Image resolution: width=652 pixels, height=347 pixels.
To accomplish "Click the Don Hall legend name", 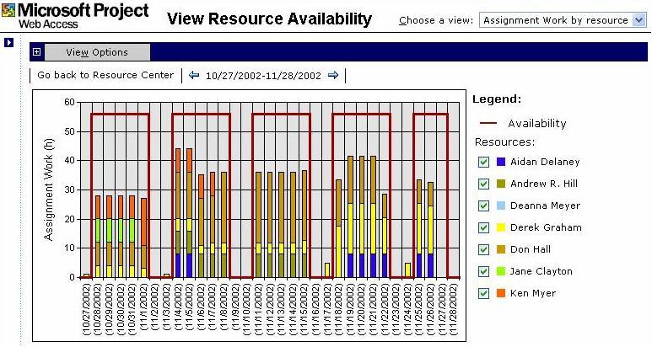I will [531, 249].
